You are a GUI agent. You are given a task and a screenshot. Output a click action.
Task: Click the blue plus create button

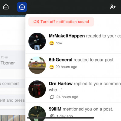coord(22,7)
